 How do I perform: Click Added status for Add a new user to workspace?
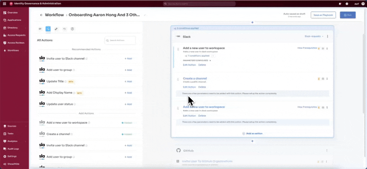tap(127, 123)
